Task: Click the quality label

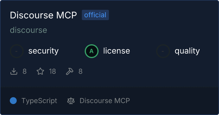Action: click(x=187, y=51)
